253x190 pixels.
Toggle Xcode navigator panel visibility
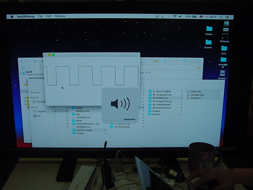[185, 61]
